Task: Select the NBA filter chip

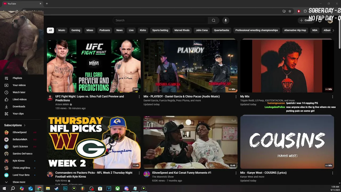Action: tap(315, 30)
